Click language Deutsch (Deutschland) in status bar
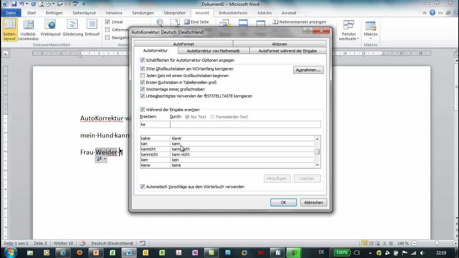The width and height of the screenshot is (459, 258). click(112, 243)
